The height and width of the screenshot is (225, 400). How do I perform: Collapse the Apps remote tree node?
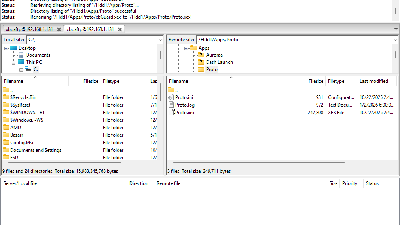tap(186, 48)
